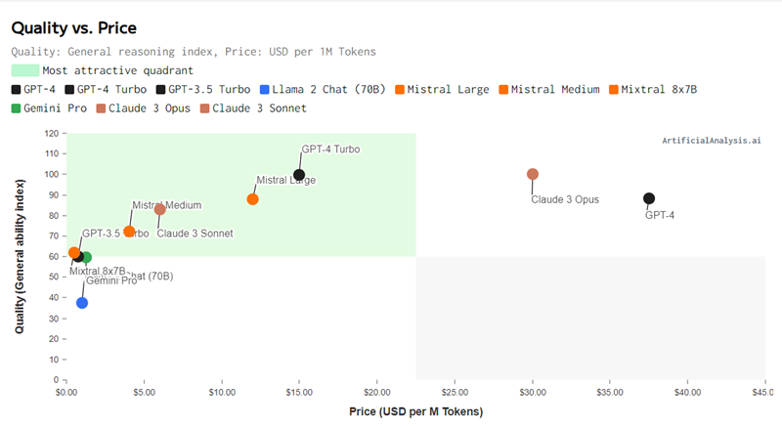The width and height of the screenshot is (782, 428).
Task: Toggle GPT-4 Turbo legend entry
Action: (106, 90)
